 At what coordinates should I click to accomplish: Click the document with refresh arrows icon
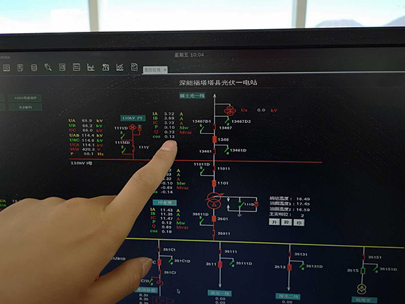tap(134, 67)
